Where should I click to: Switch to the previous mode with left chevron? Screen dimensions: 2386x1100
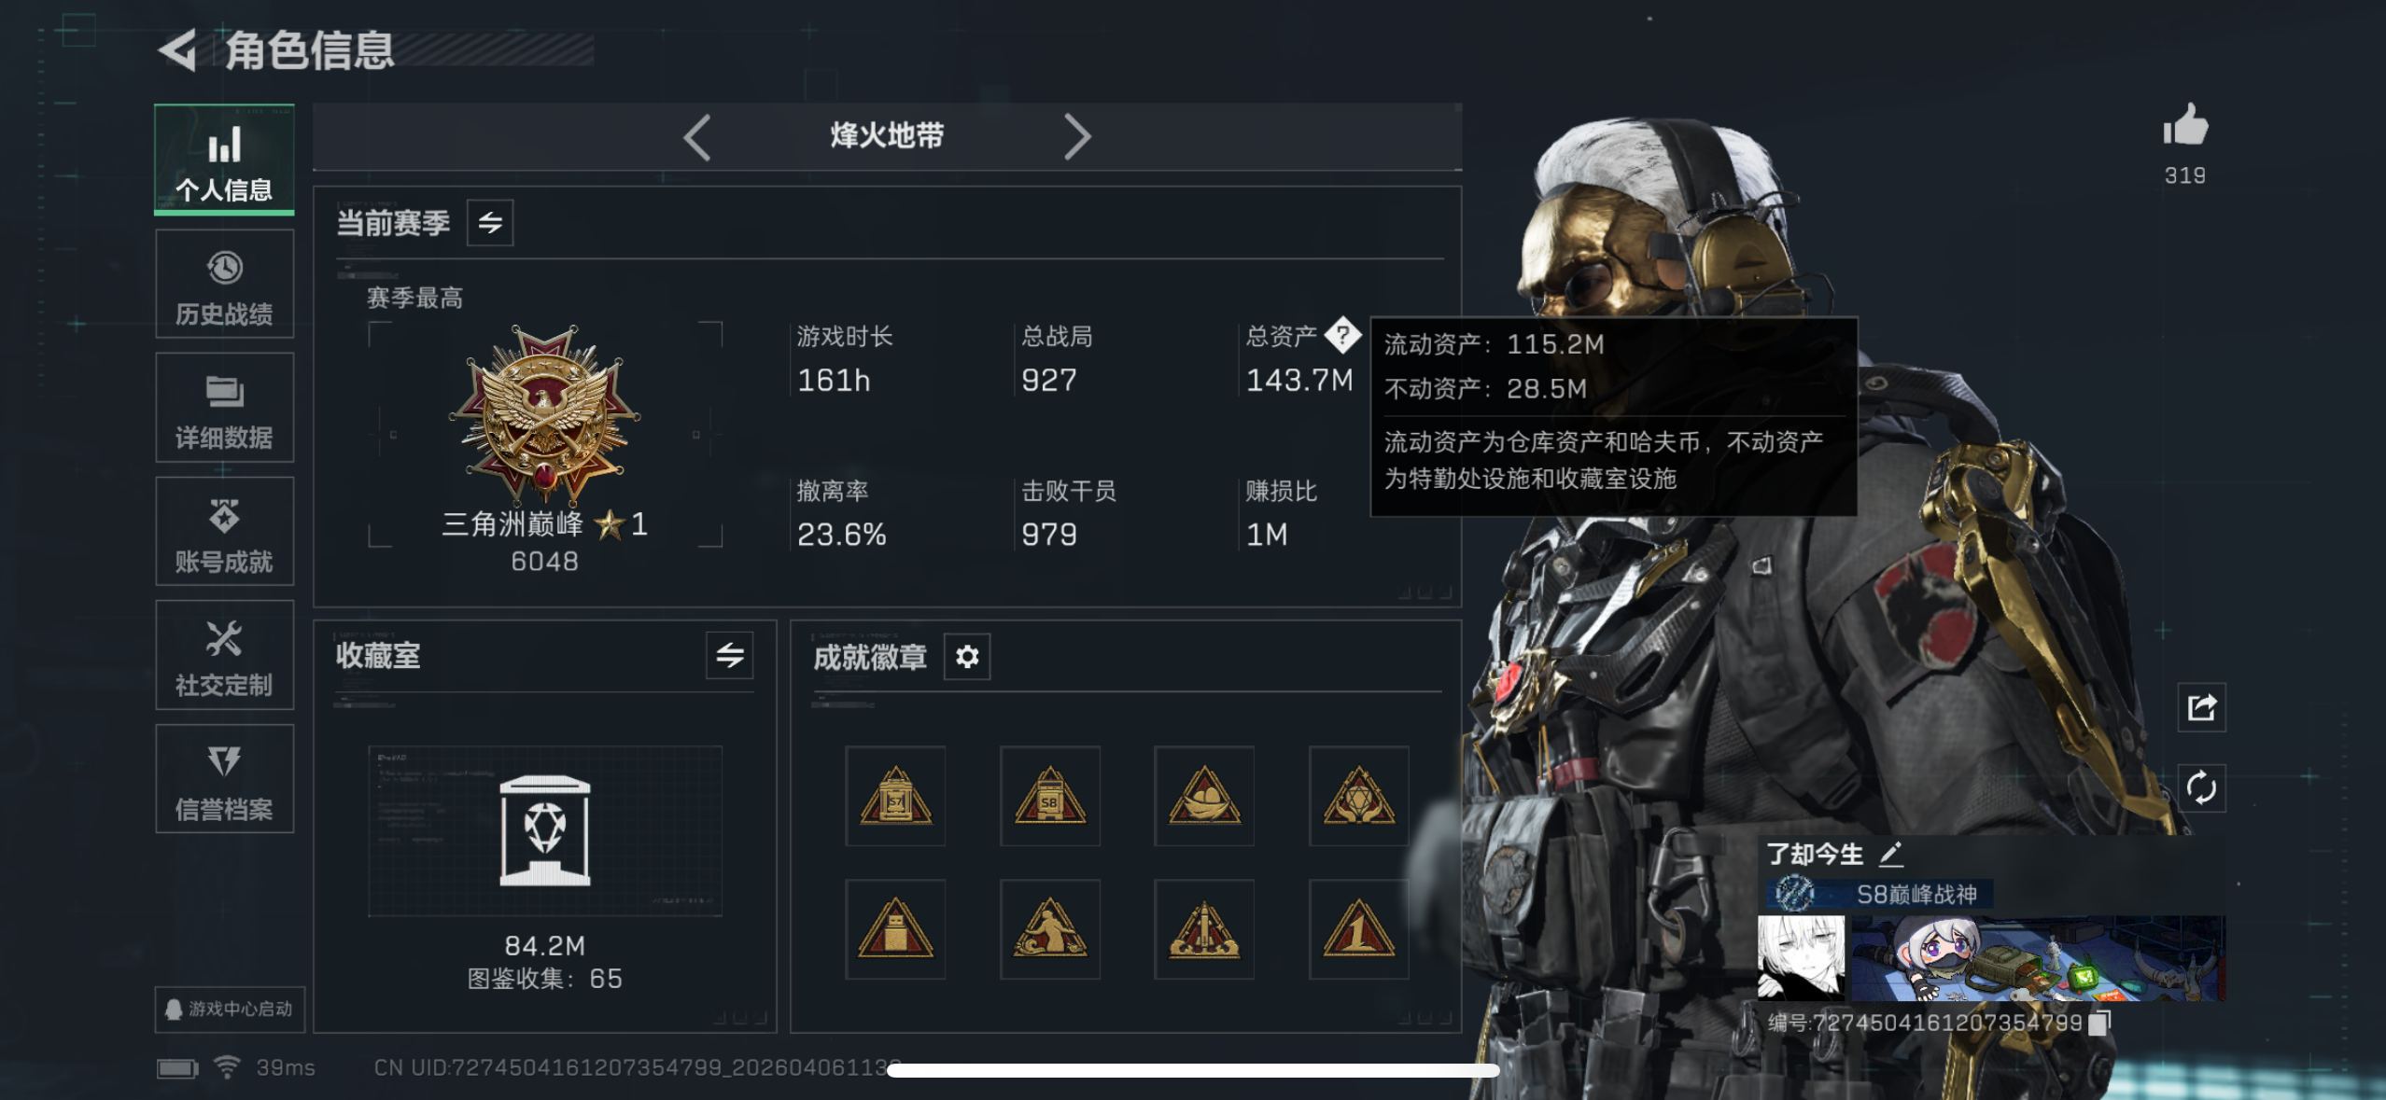coord(697,138)
